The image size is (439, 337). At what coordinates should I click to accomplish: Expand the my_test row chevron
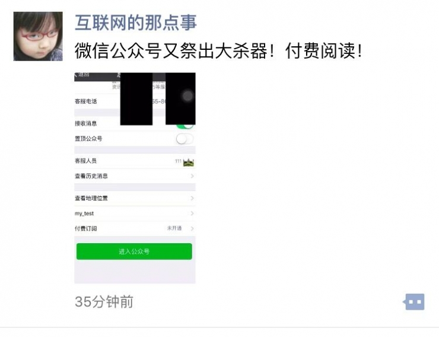(x=192, y=214)
